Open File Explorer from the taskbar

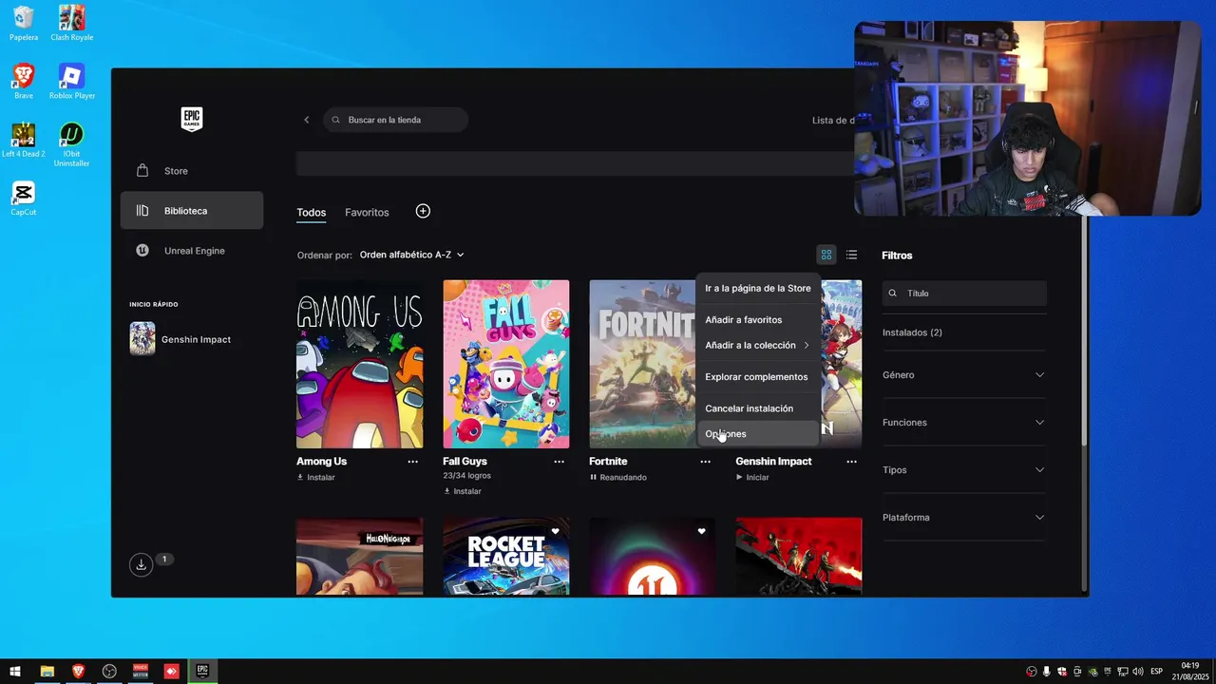(47, 672)
